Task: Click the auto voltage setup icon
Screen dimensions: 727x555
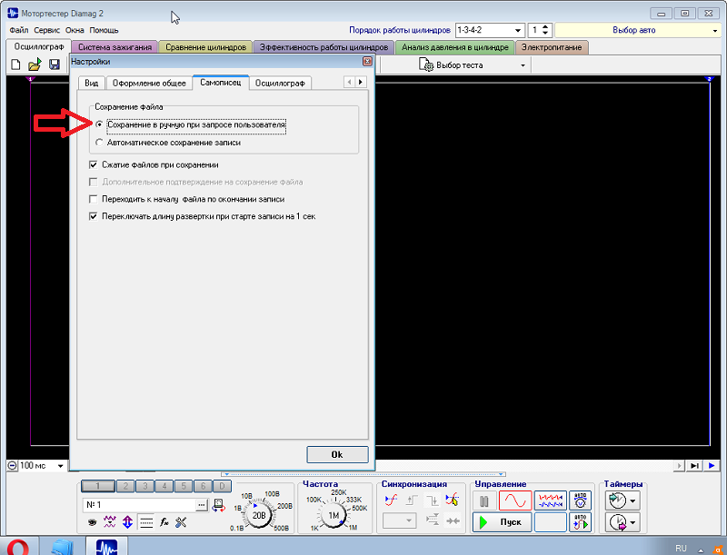Action: point(580,500)
